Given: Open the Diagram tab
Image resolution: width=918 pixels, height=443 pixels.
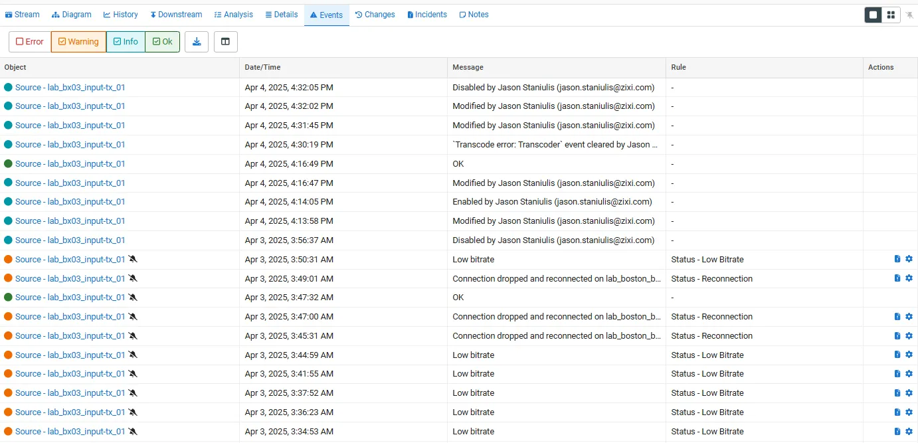Looking at the screenshot, I should 72,15.
